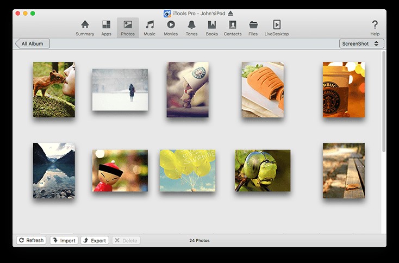Eject the device next to John'siPod
The width and height of the screenshot is (399, 263).
(230, 13)
